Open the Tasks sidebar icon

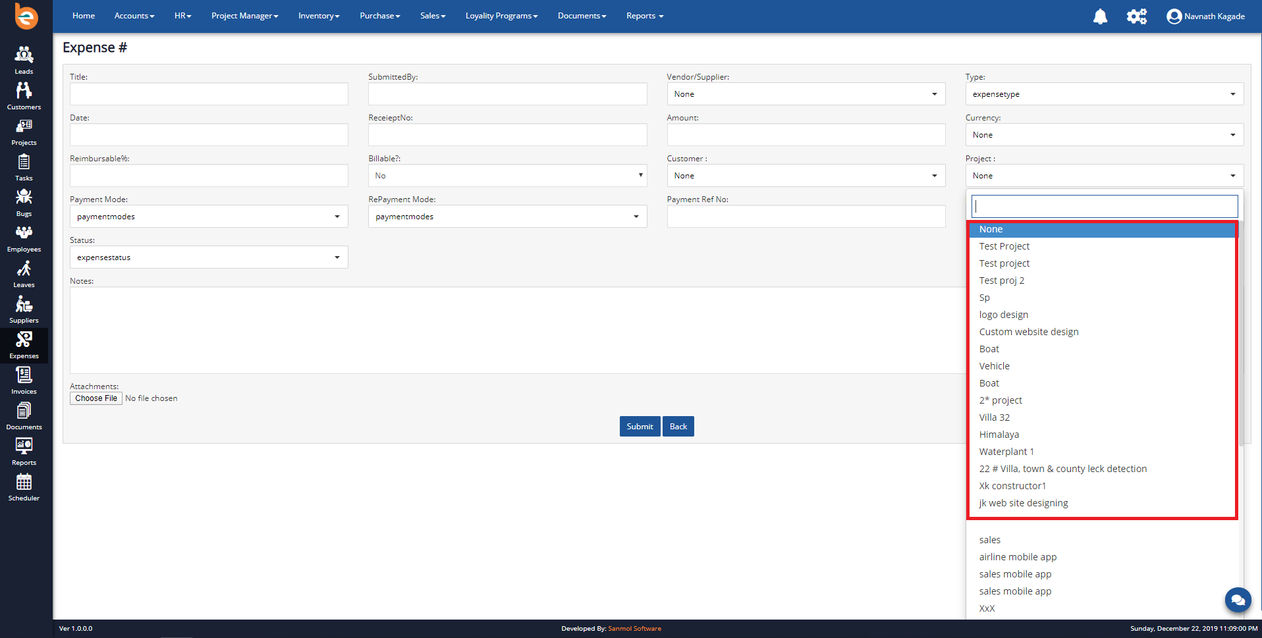[24, 167]
